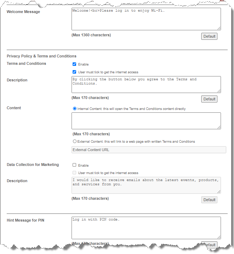
Task: Reset Welcome Message with its Default button
Action: click(209, 36)
